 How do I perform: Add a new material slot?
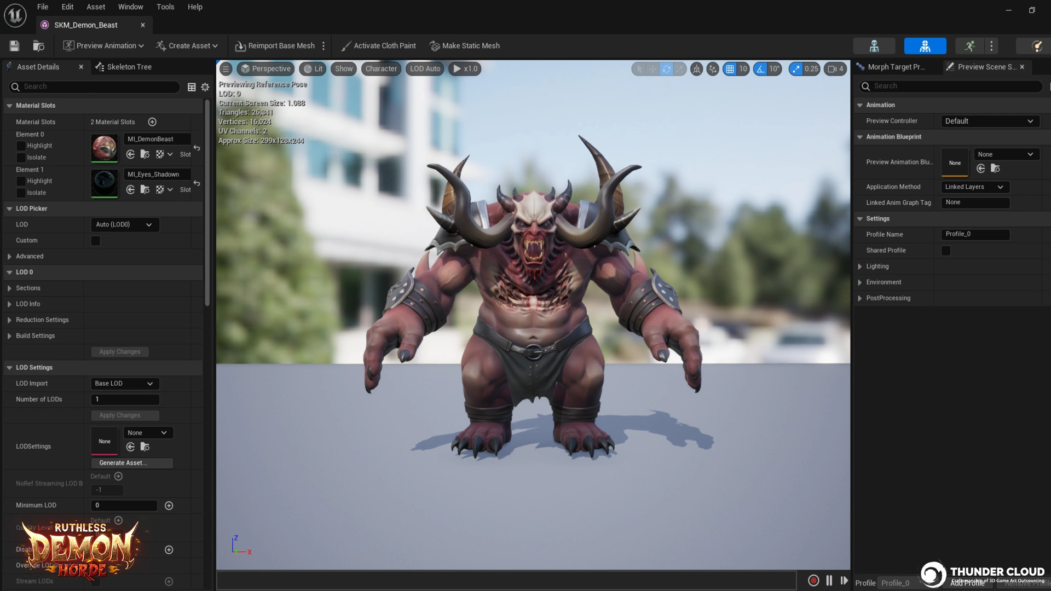coord(152,122)
